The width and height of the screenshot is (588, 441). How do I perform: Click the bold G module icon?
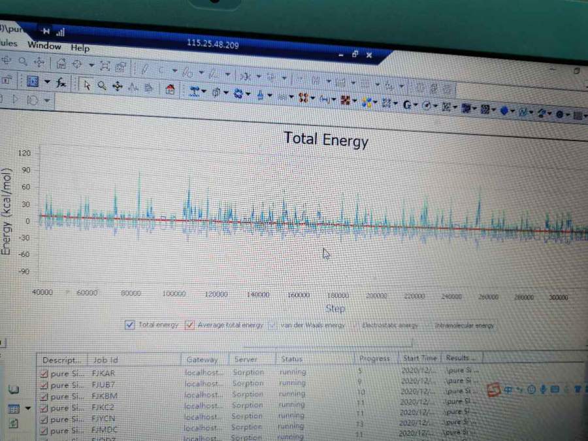pyautogui.click(x=407, y=104)
